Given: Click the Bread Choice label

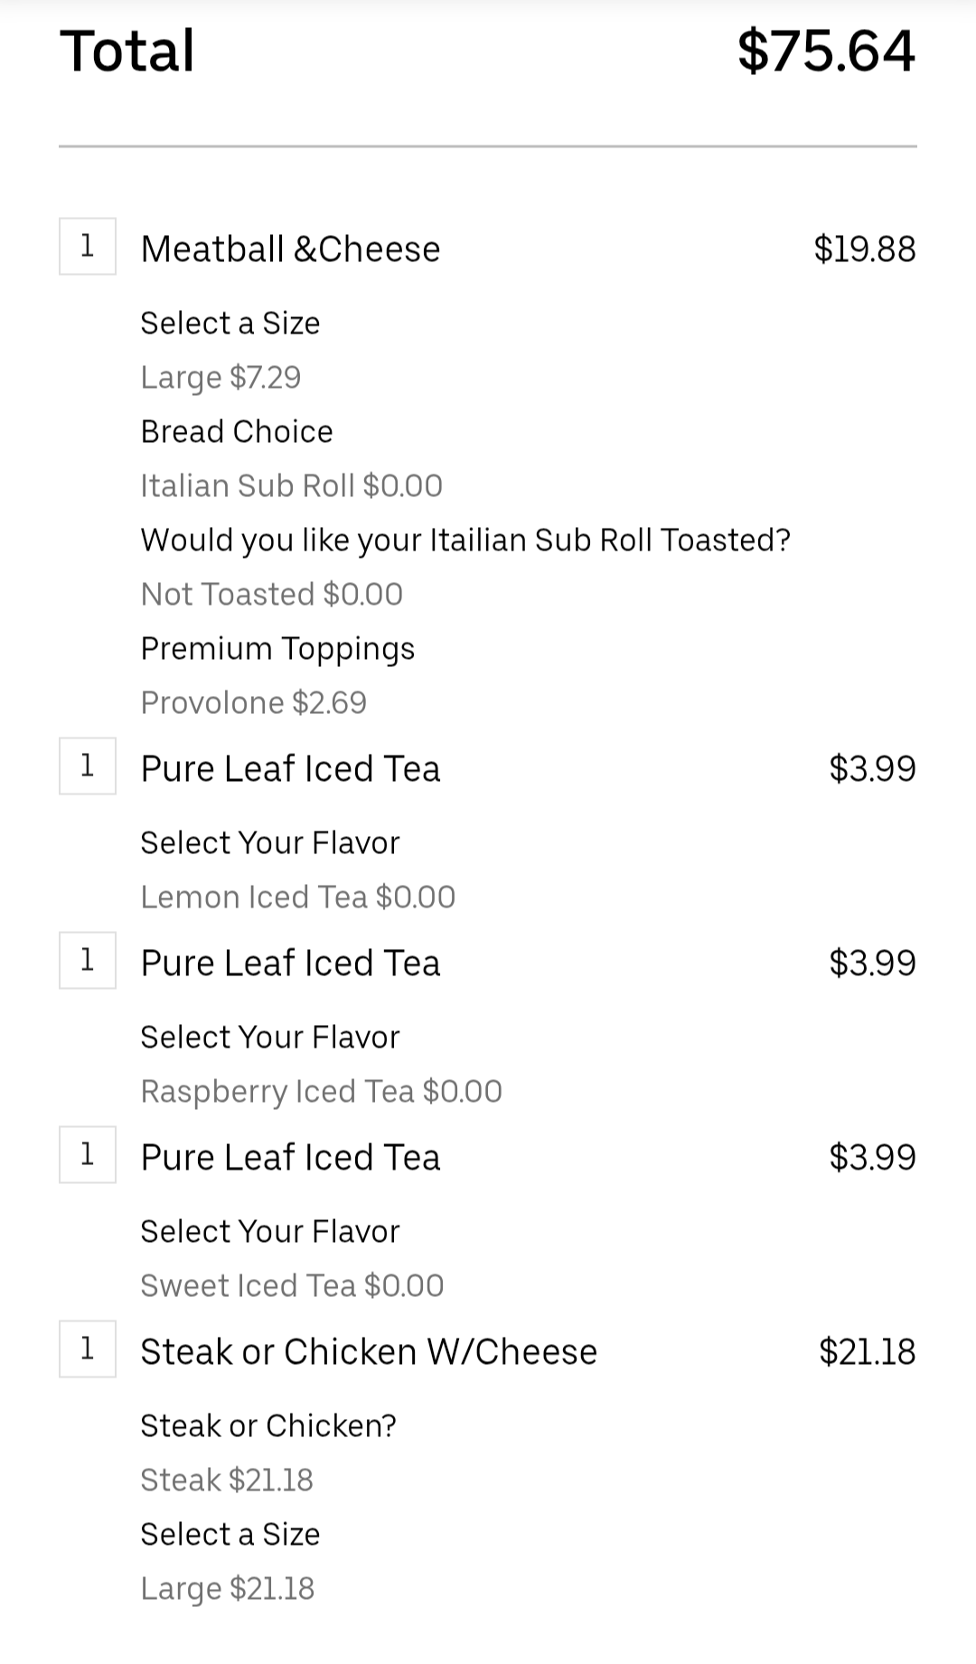Looking at the screenshot, I should click(236, 431).
